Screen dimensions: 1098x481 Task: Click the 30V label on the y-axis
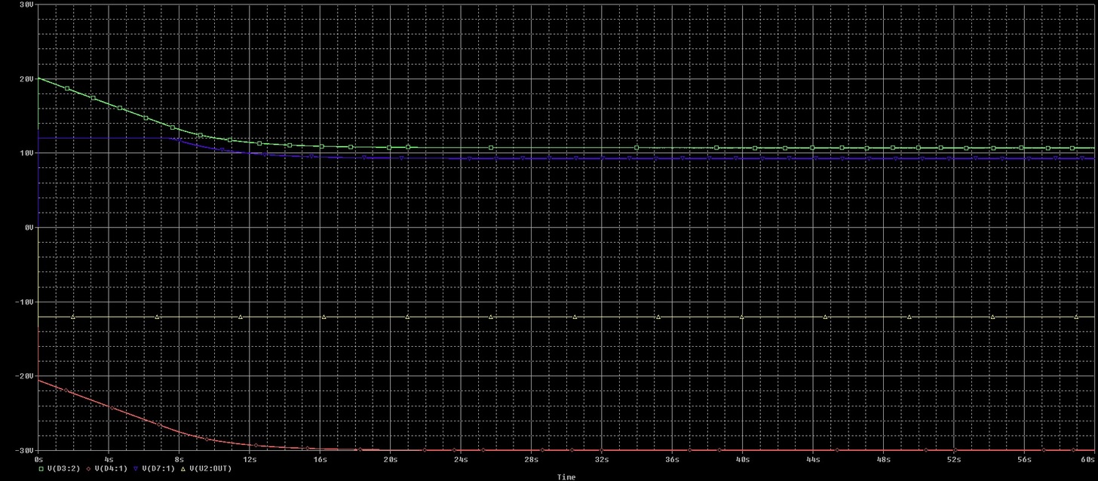point(25,5)
